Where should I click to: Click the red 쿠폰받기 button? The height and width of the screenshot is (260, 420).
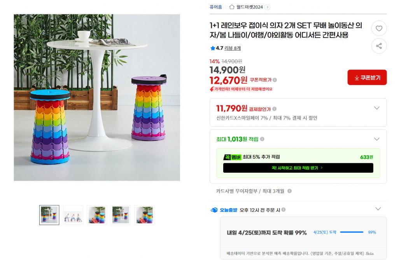(x=367, y=78)
